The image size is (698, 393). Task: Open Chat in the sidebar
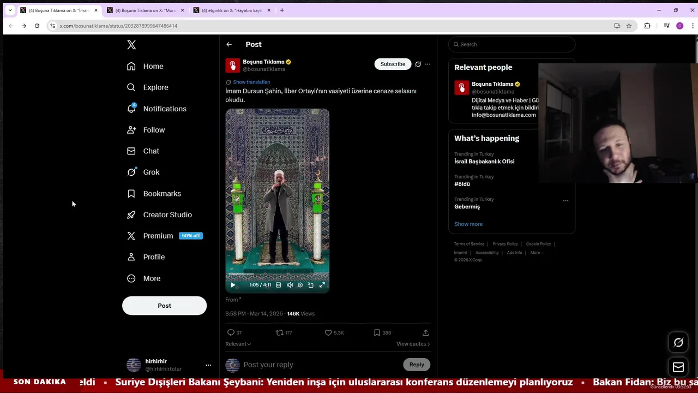(143, 151)
